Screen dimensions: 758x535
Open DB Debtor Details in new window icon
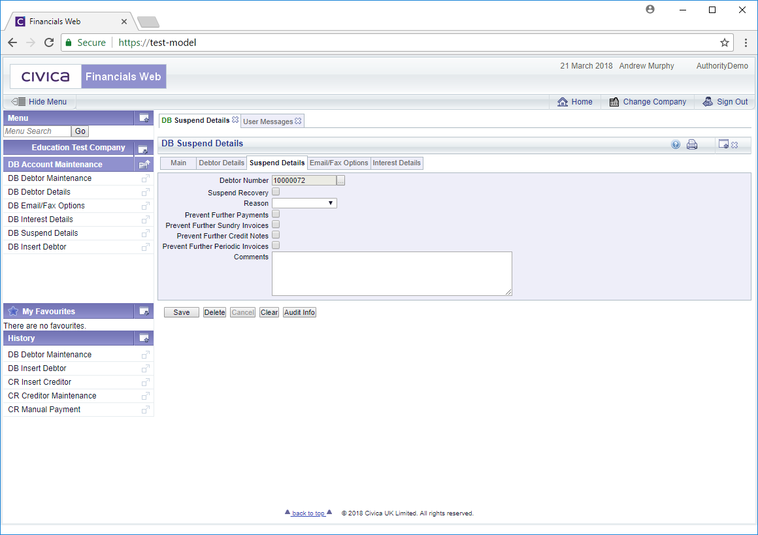(x=145, y=192)
